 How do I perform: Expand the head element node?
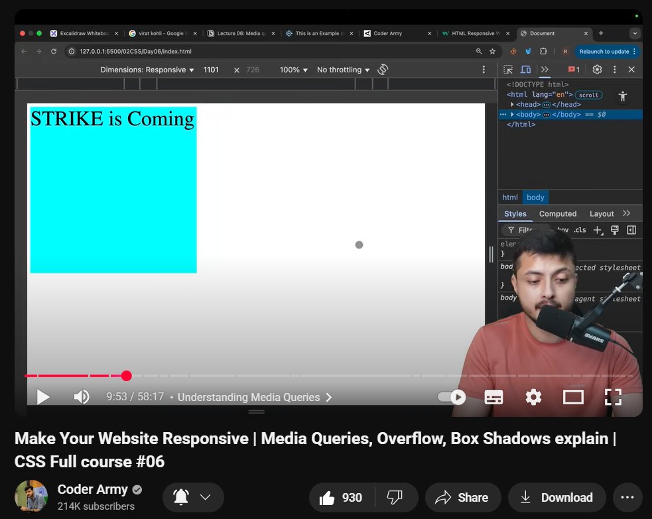pos(512,104)
